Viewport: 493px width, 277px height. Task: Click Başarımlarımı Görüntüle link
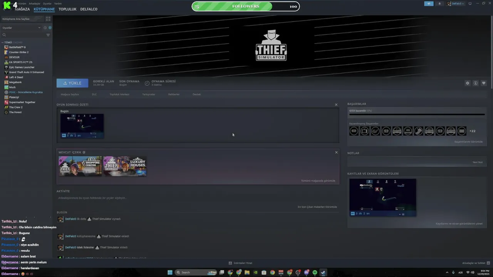point(468,142)
